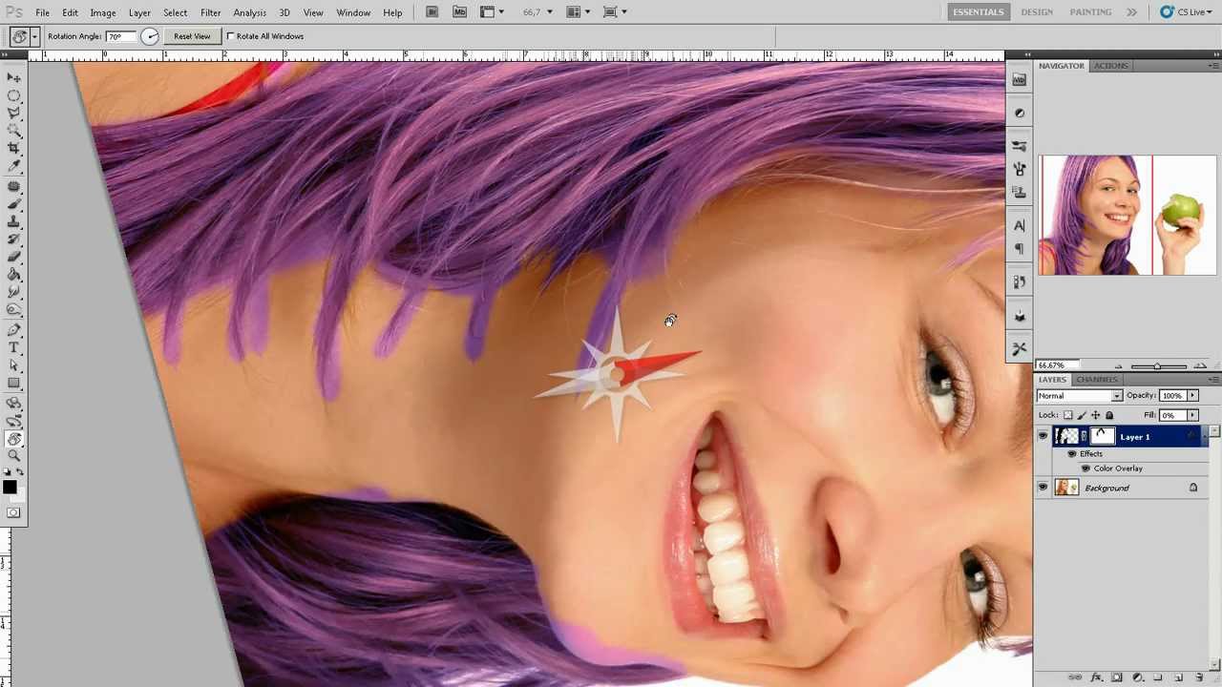1222x687 pixels.
Task: Launch Mini Bridge from the application bar
Action: coord(459,11)
